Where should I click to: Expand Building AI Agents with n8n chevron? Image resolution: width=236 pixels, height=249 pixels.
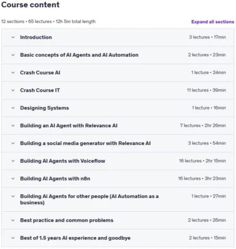coord(13,179)
